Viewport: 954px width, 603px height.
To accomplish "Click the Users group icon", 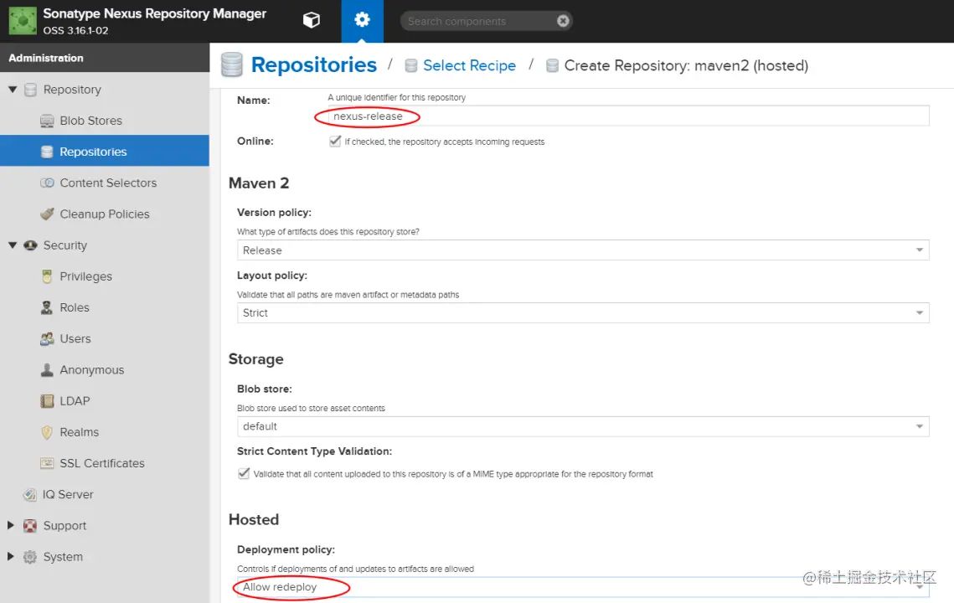I will pyautogui.click(x=47, y=338).
